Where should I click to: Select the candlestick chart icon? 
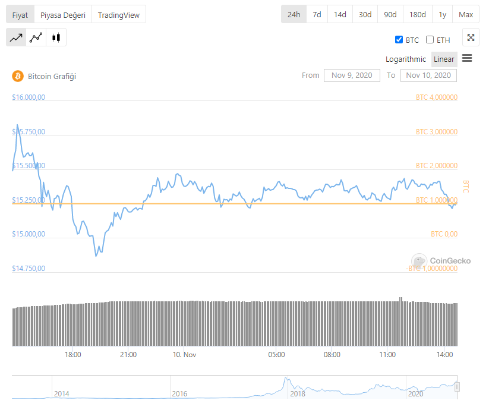[56, 37]
